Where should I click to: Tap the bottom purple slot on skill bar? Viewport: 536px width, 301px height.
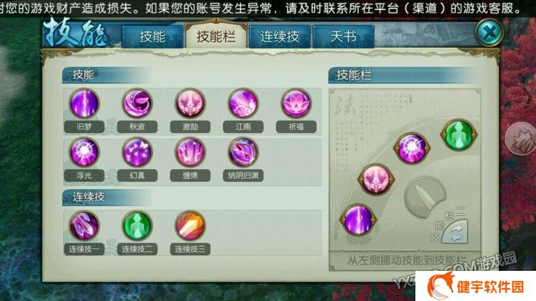358,220
